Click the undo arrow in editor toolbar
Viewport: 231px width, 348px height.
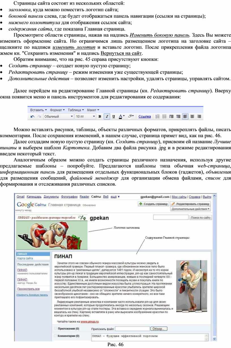tap(32, 116)
